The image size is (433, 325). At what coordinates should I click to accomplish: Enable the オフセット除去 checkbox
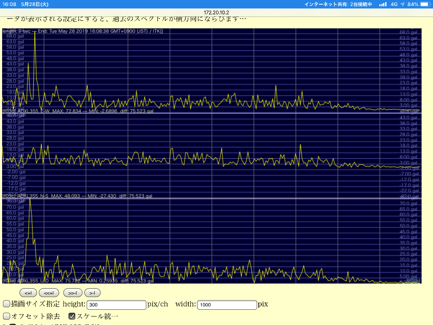(6, 316)
